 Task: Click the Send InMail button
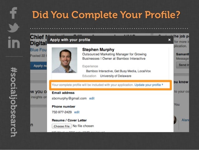182,65
